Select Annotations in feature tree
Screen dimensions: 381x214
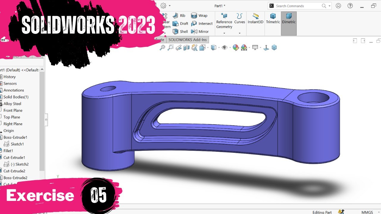(14, 90)
